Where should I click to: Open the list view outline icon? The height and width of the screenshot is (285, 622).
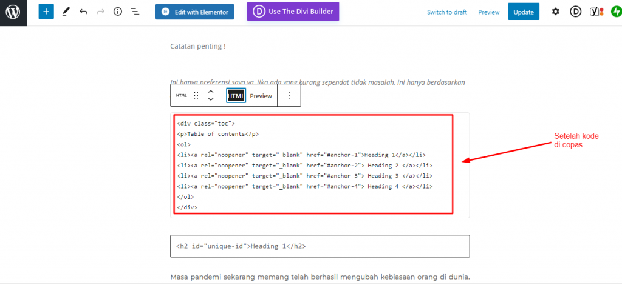[135, 12]
